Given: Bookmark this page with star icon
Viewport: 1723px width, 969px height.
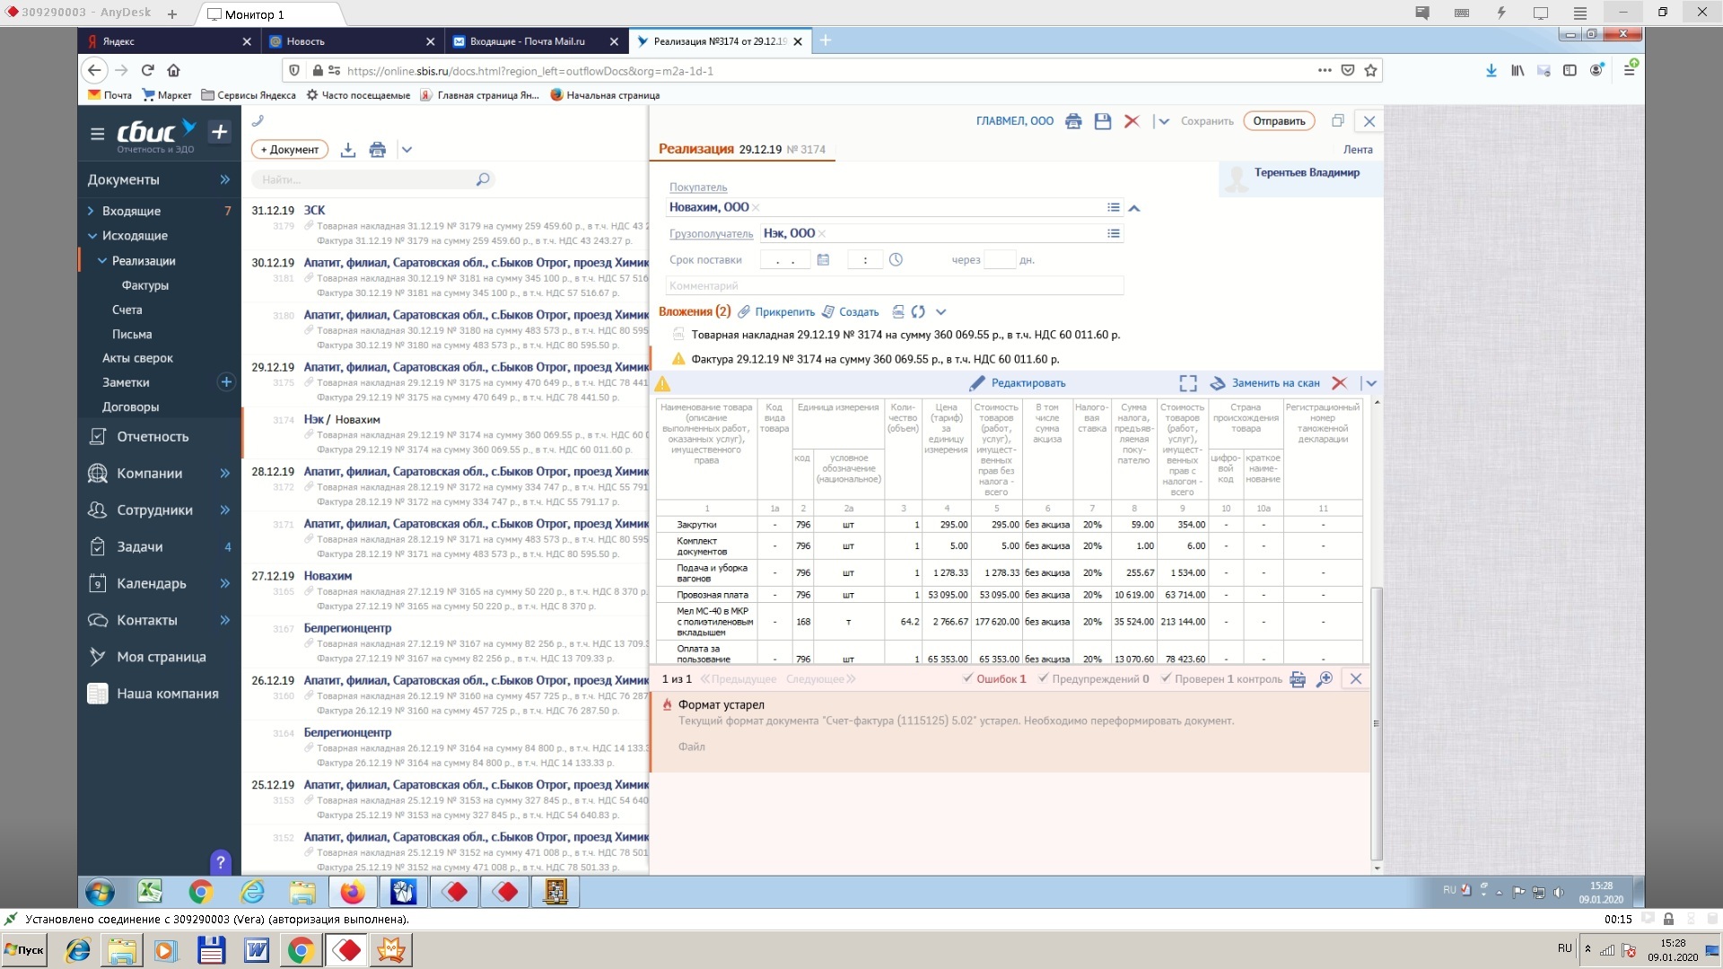Looking at the screenshot, I should 1370,70.
